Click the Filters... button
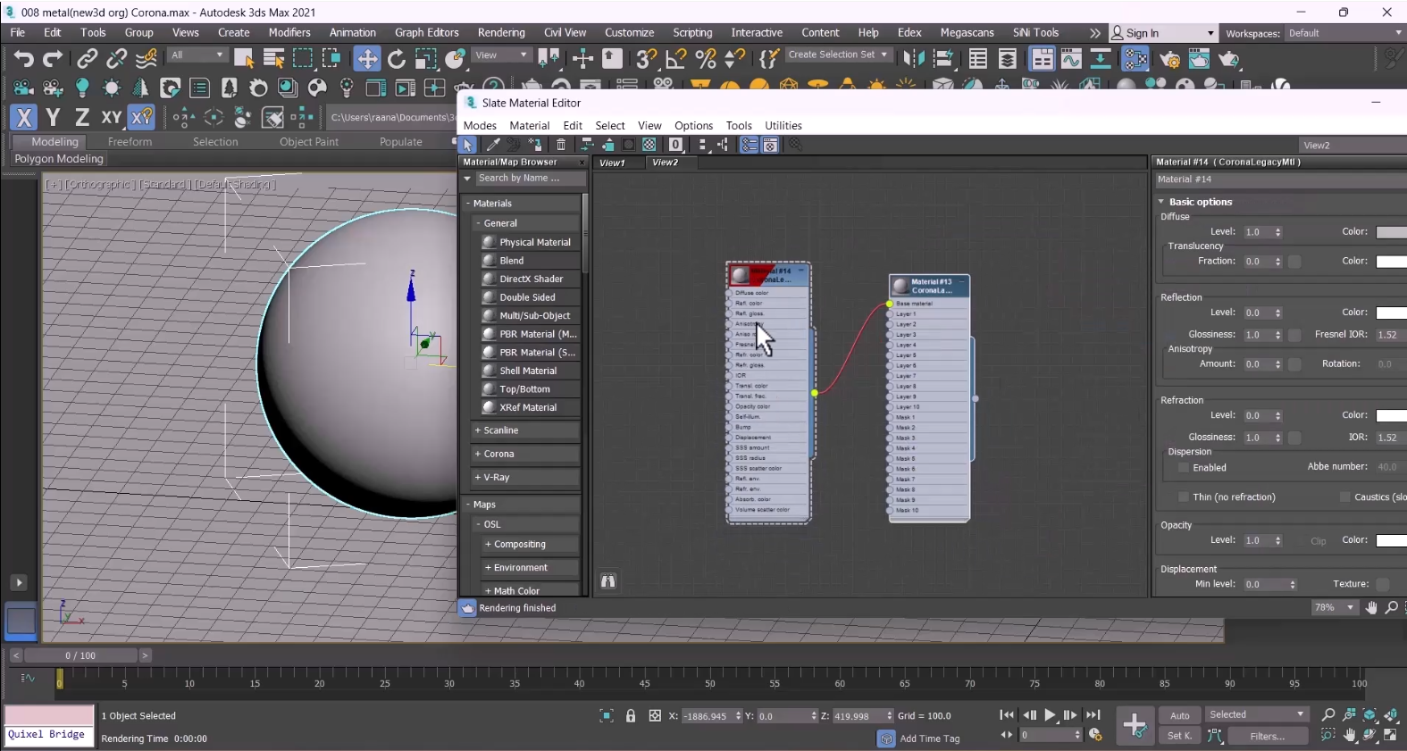This screenshot has width=1407, height=751. [x=1267, y=736]
